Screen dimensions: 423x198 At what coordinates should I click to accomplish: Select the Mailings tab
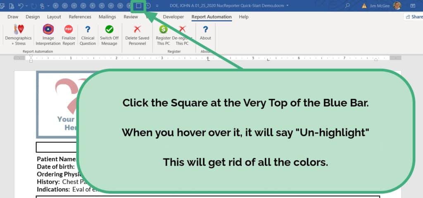coord(107,17)
